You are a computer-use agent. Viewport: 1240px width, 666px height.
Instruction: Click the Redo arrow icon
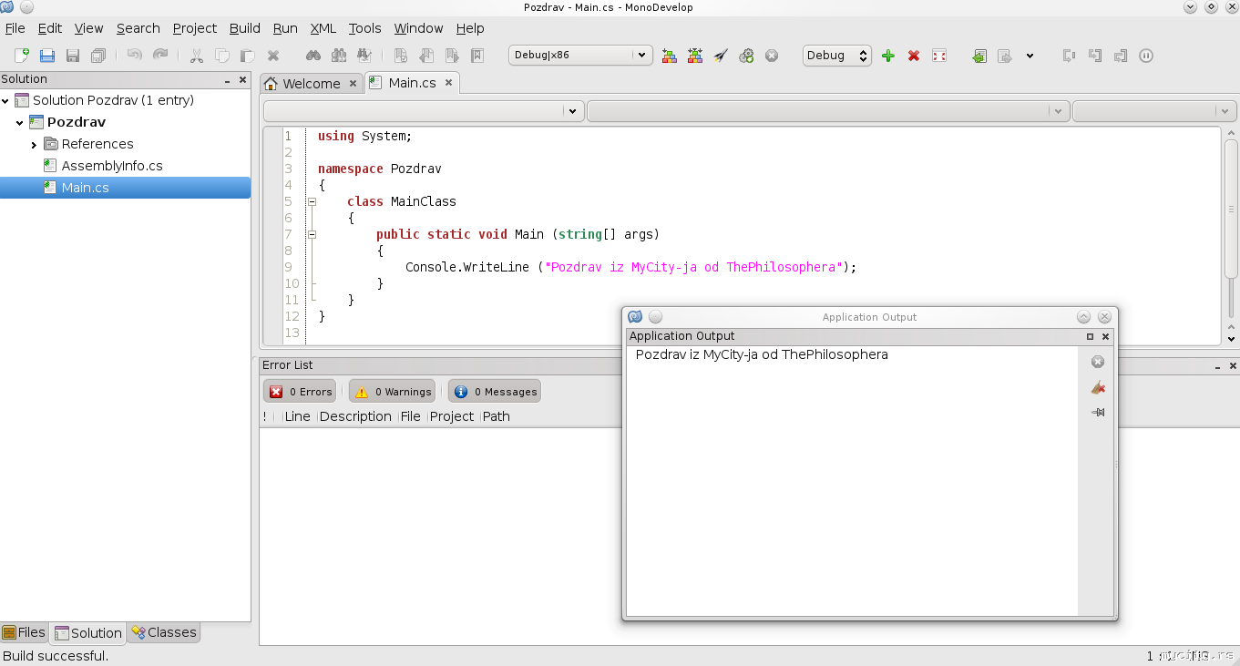tap(160, 56)
